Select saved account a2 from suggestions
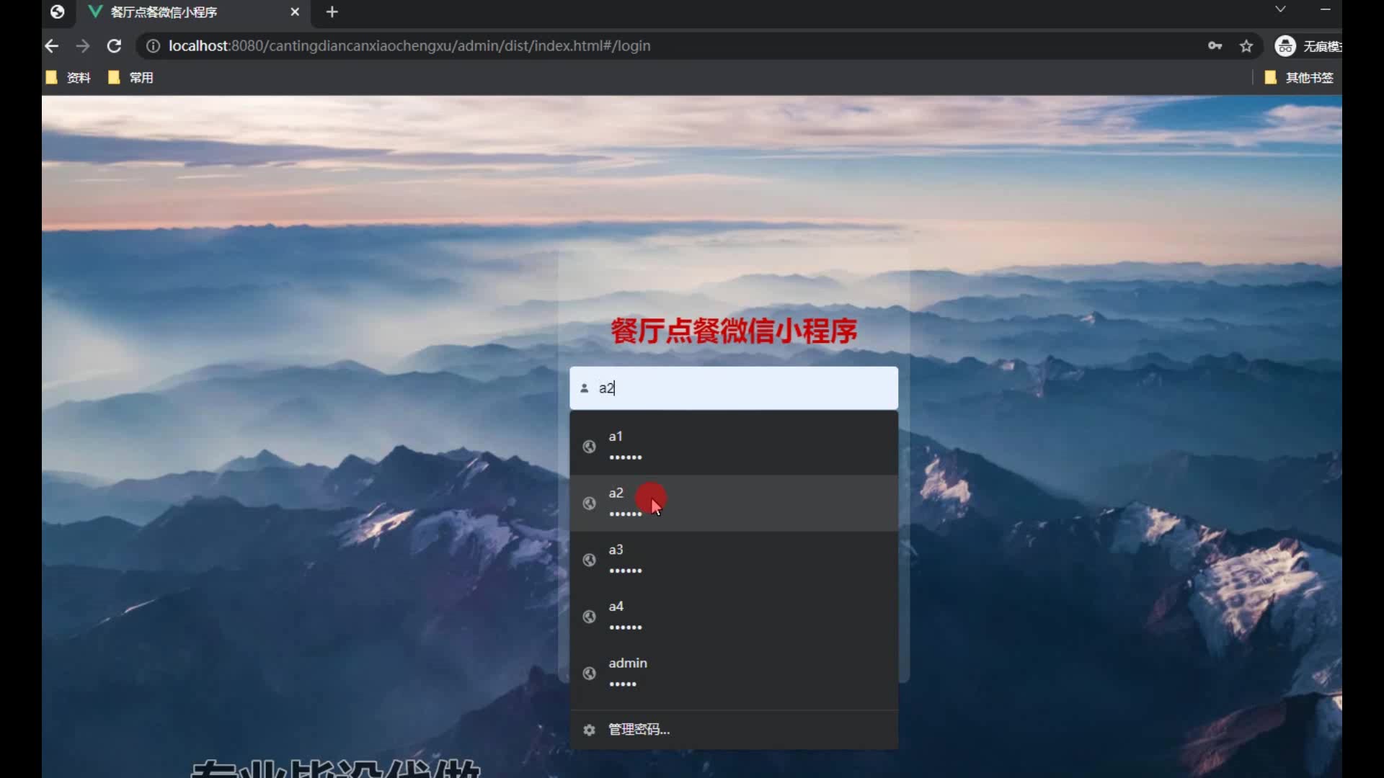 click(x=732, y=503)
